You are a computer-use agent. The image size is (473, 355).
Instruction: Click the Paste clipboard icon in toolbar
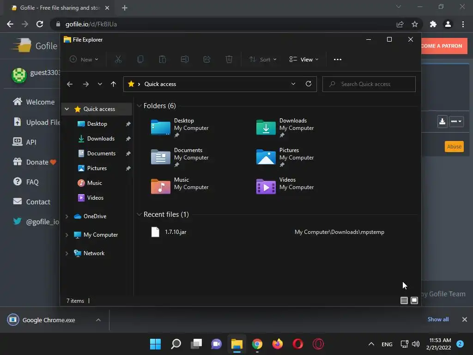[162, 60]
